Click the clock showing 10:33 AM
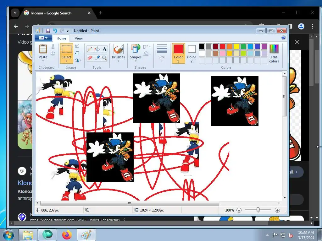This screenshot has height=241, width=322. [306, 233]
